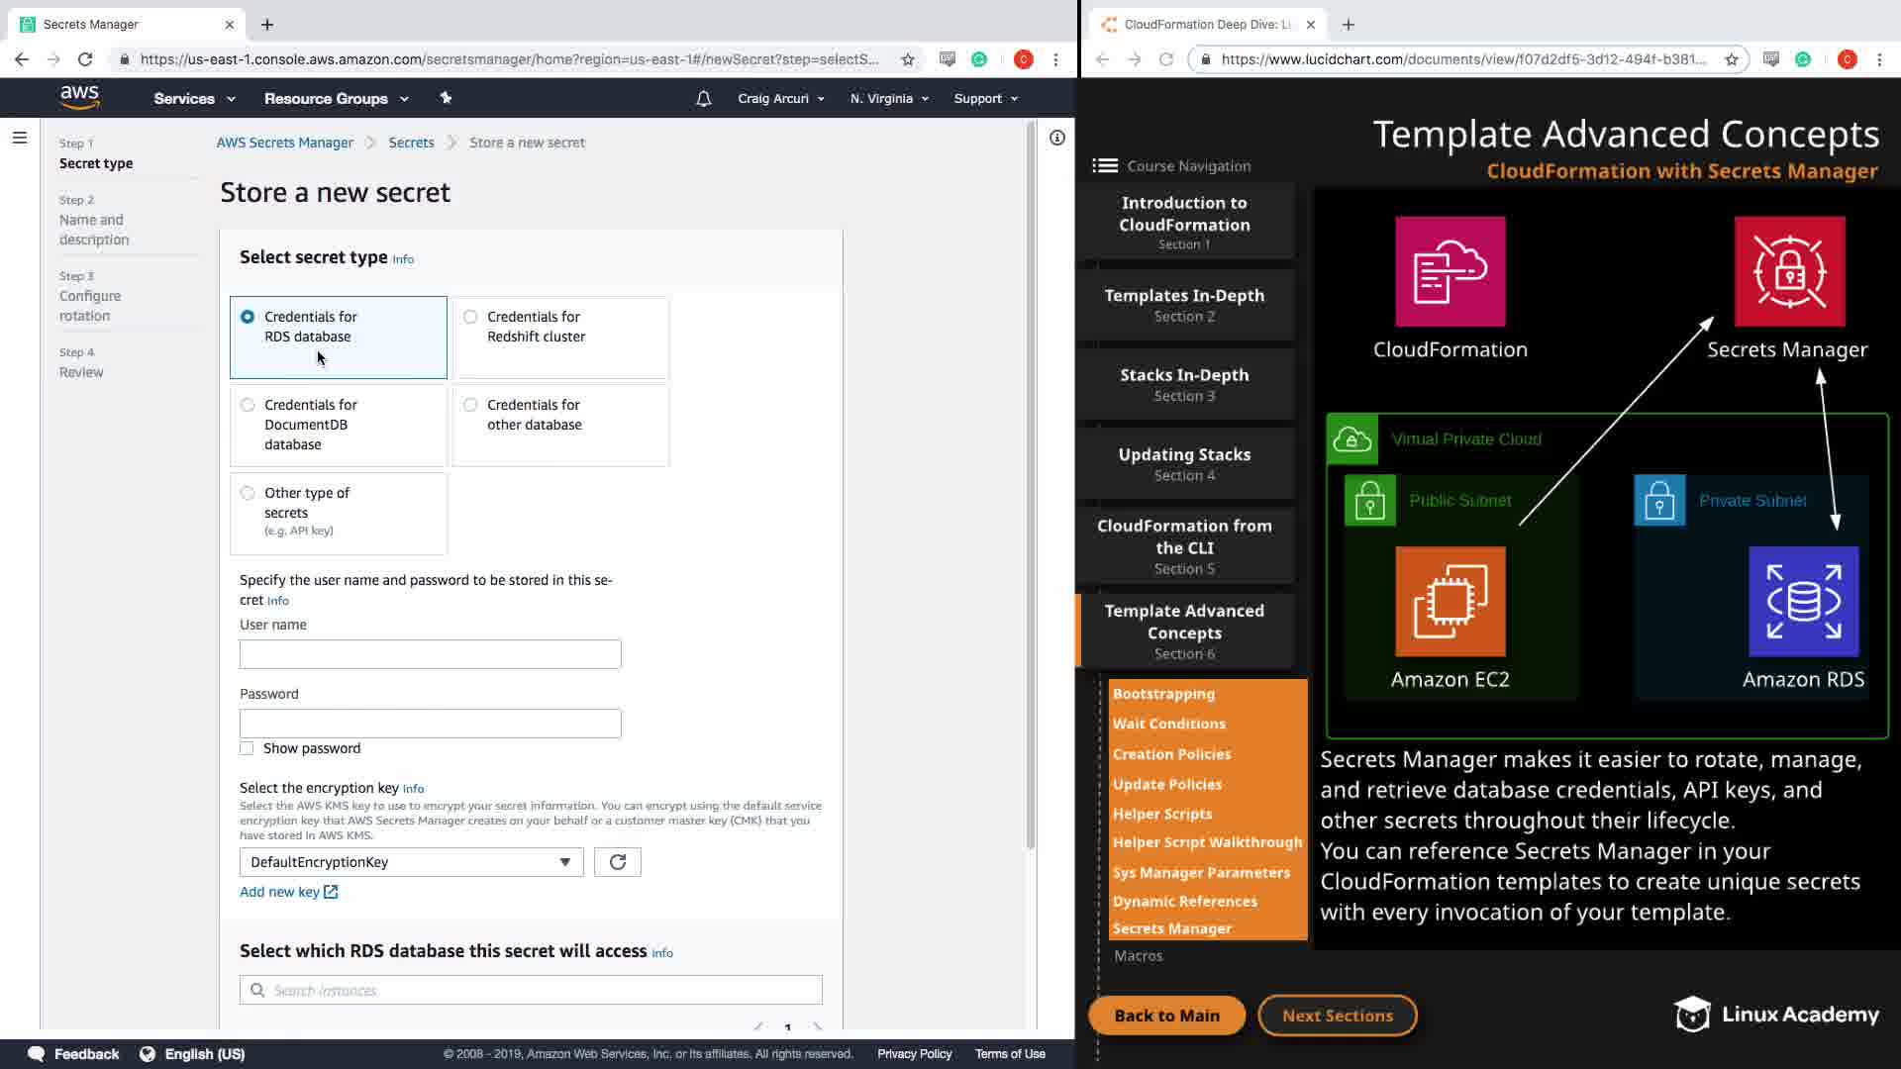This screenshot has height=1069, width=1901.
Task: Expand the N. Virginia region selector
Action: pyautogui.click(x=888, y=99)
